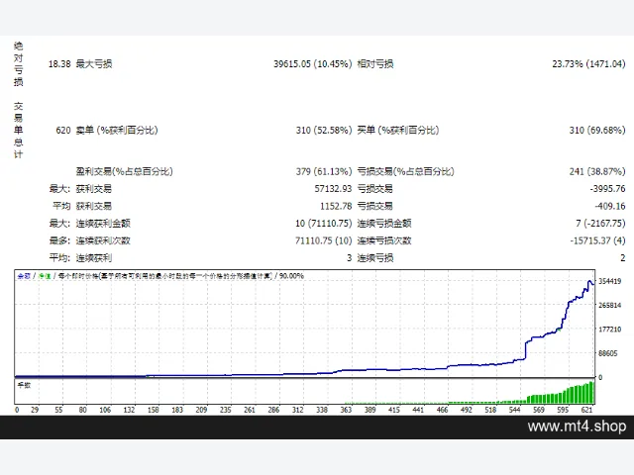Click the 177210 y-axis label

coord(610,330)
